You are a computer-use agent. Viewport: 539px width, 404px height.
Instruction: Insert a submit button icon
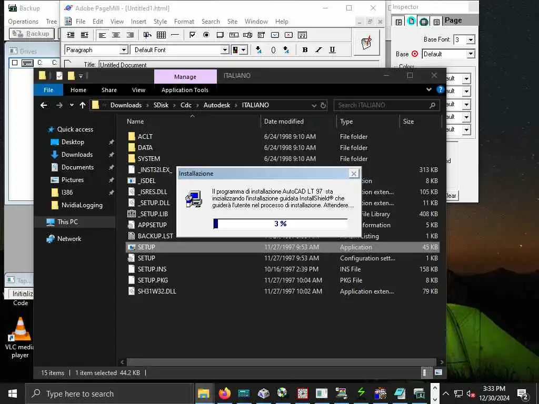click(x=275, y=35)
